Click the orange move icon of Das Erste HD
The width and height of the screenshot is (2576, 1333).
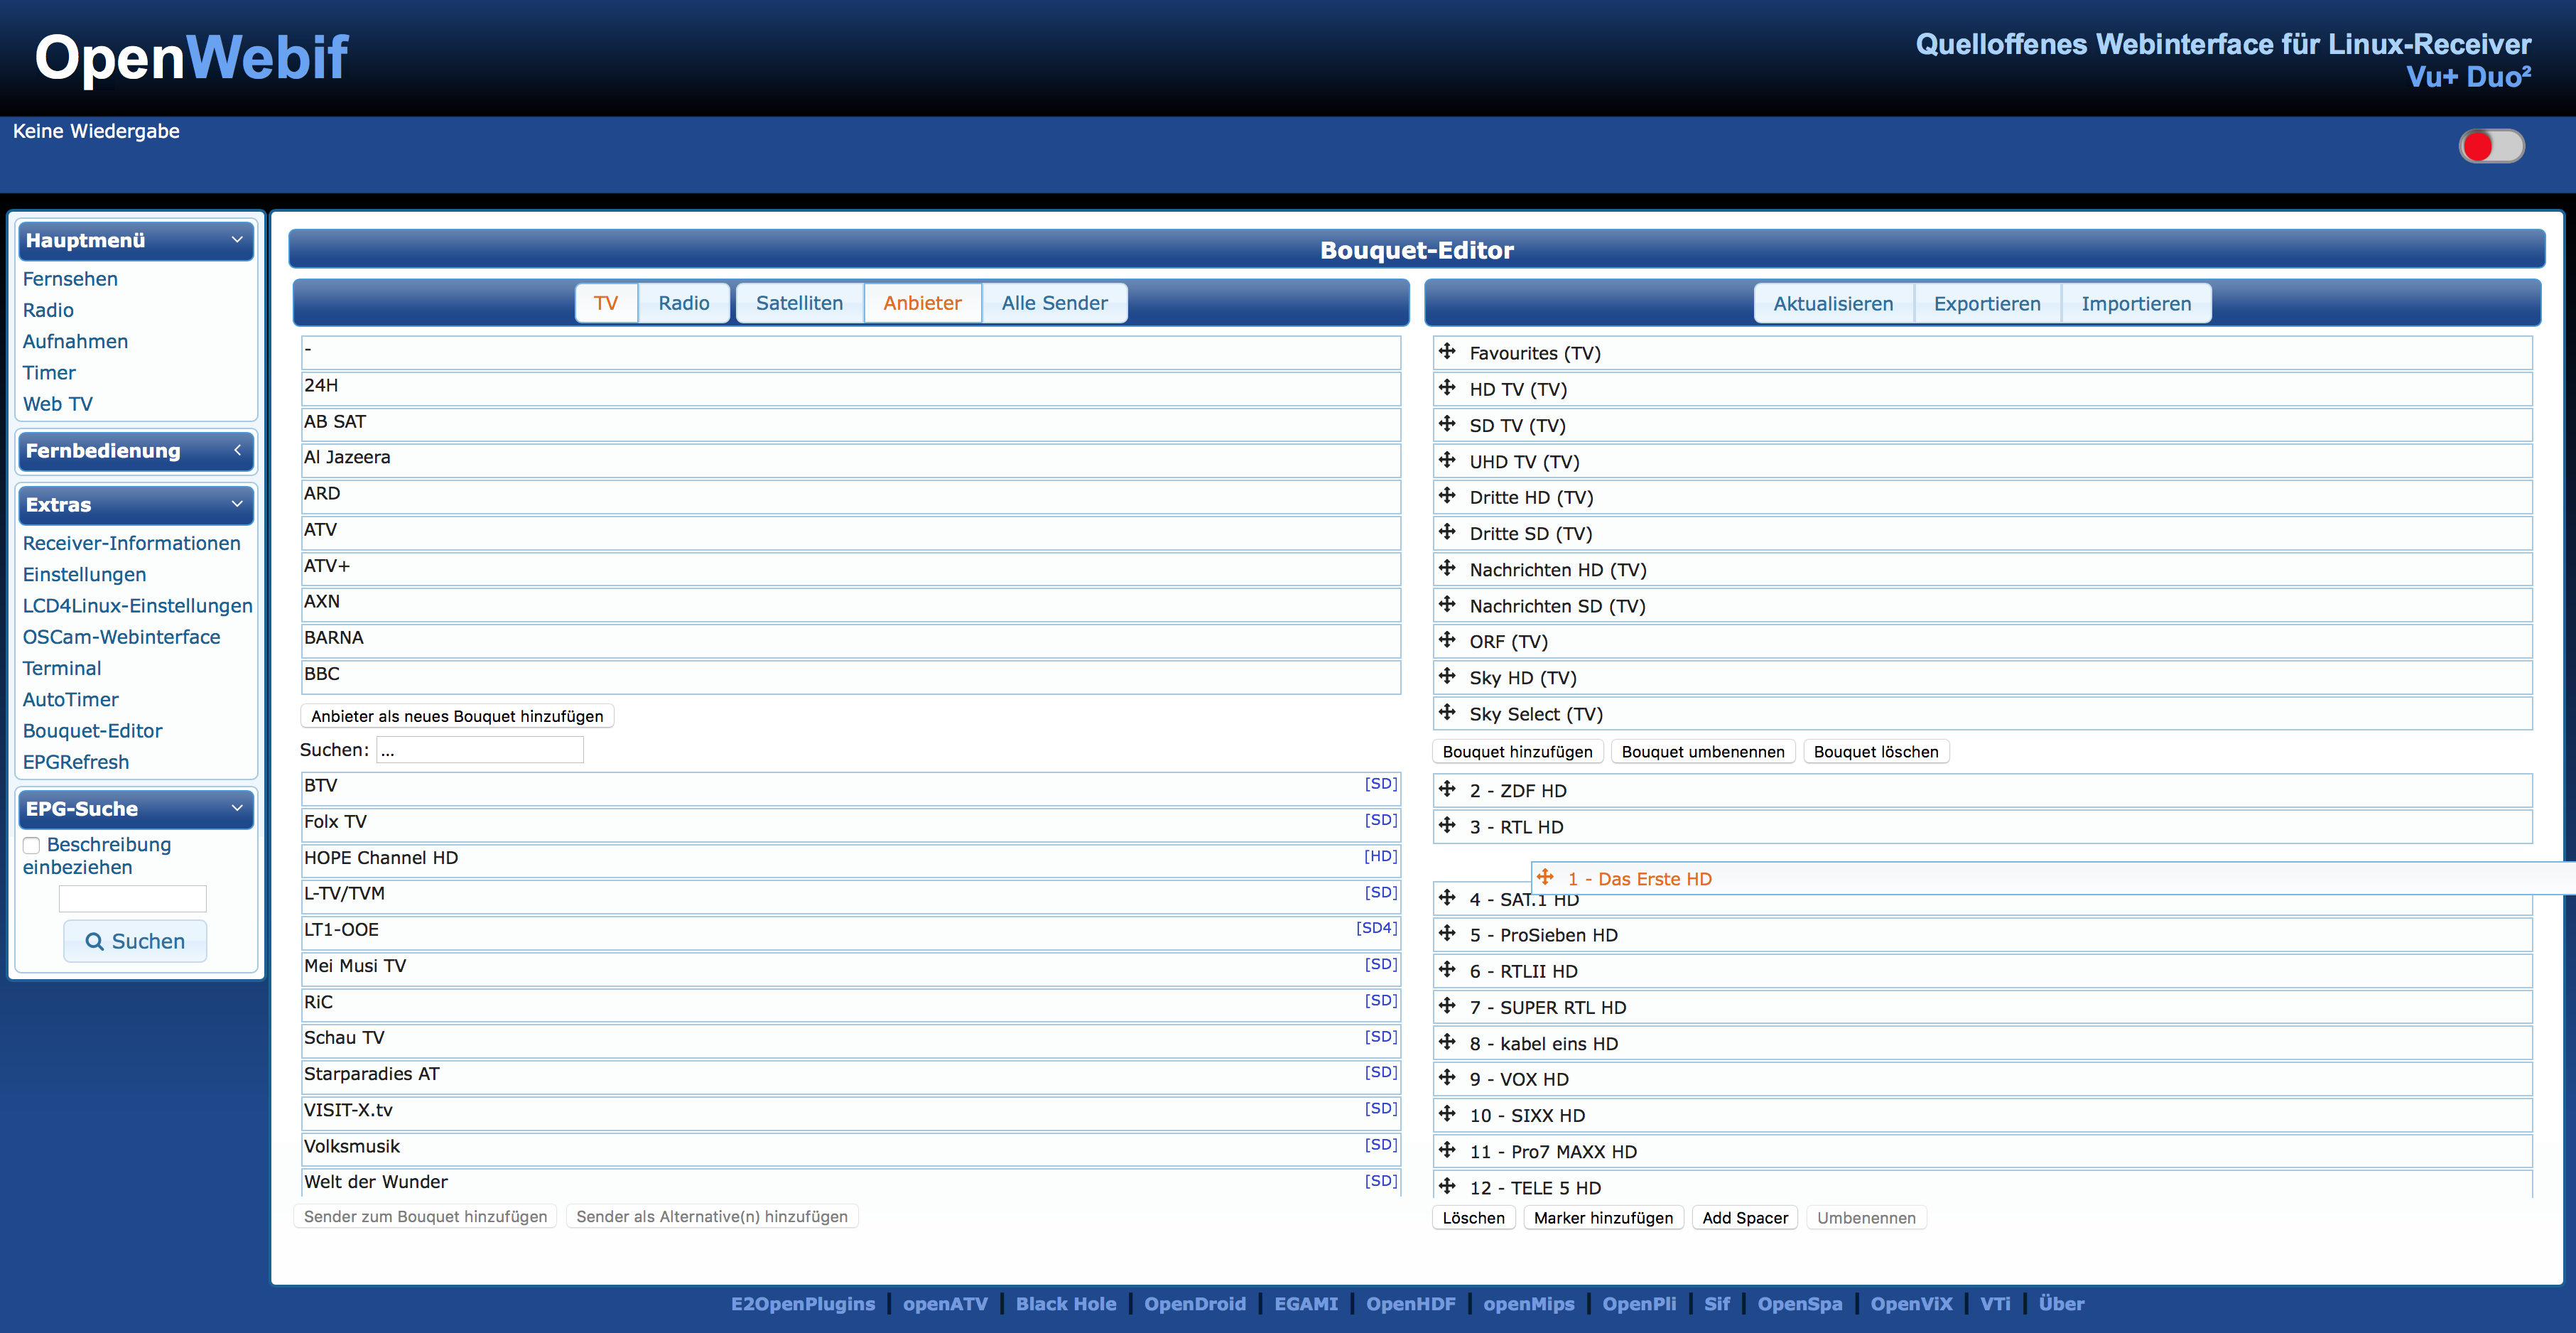click(x=1545, y=877)
